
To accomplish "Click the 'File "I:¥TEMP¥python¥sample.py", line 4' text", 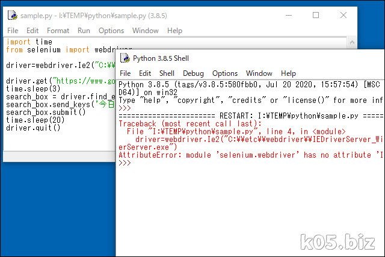I will pos(211,131).
